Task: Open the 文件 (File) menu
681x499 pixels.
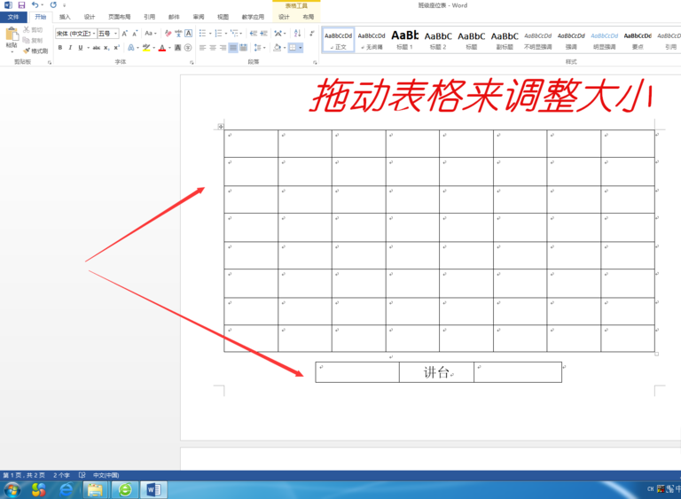Action: point(12,17)
